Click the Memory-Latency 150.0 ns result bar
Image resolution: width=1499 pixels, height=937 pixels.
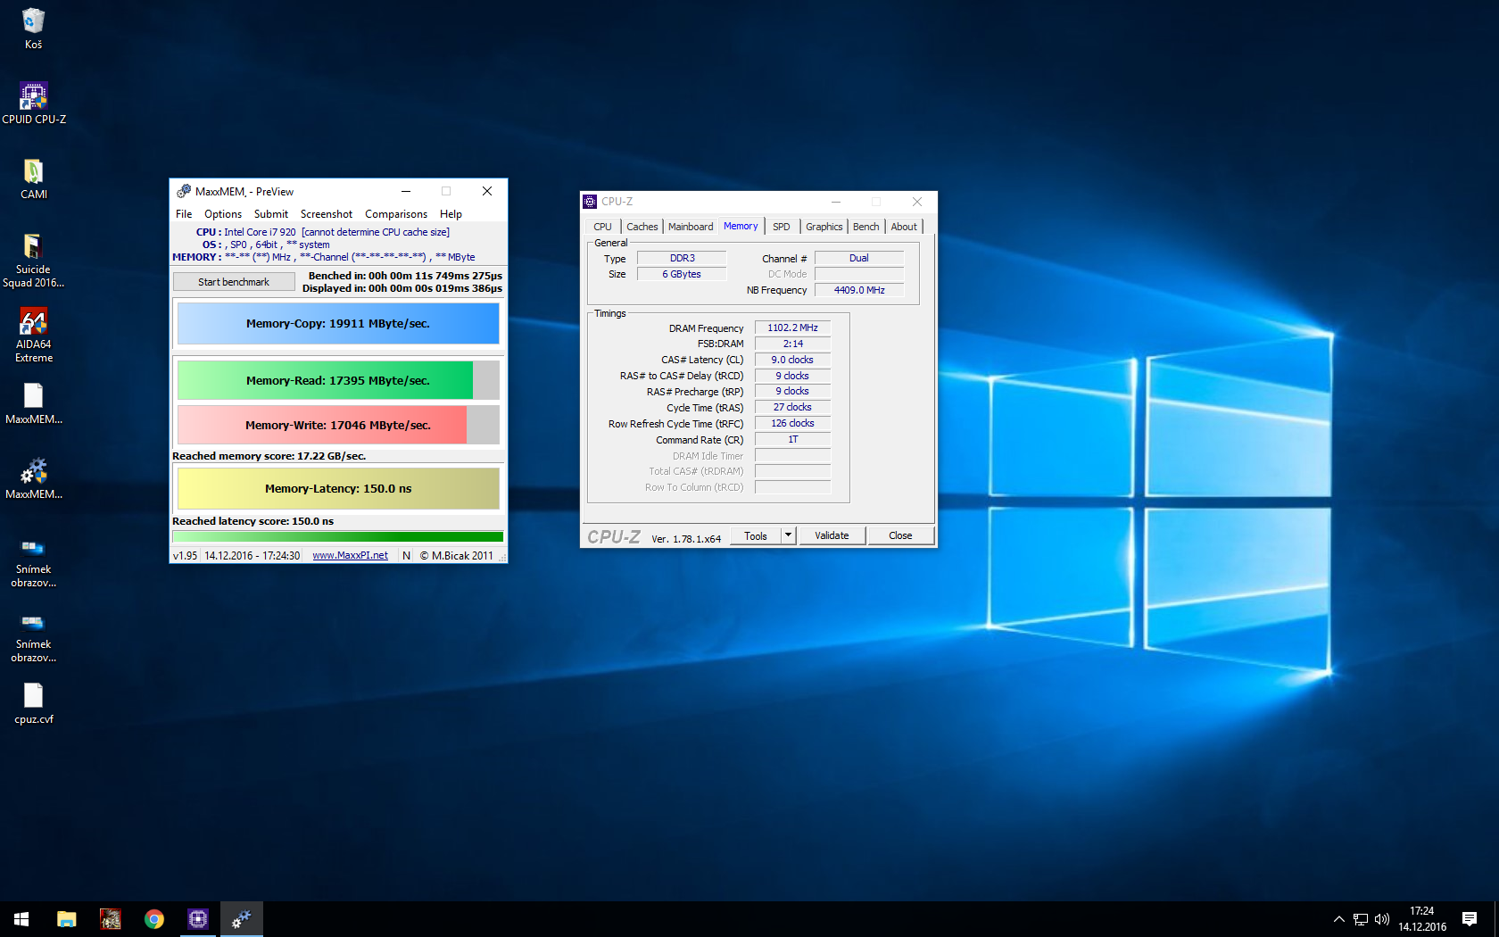[338, 489]
